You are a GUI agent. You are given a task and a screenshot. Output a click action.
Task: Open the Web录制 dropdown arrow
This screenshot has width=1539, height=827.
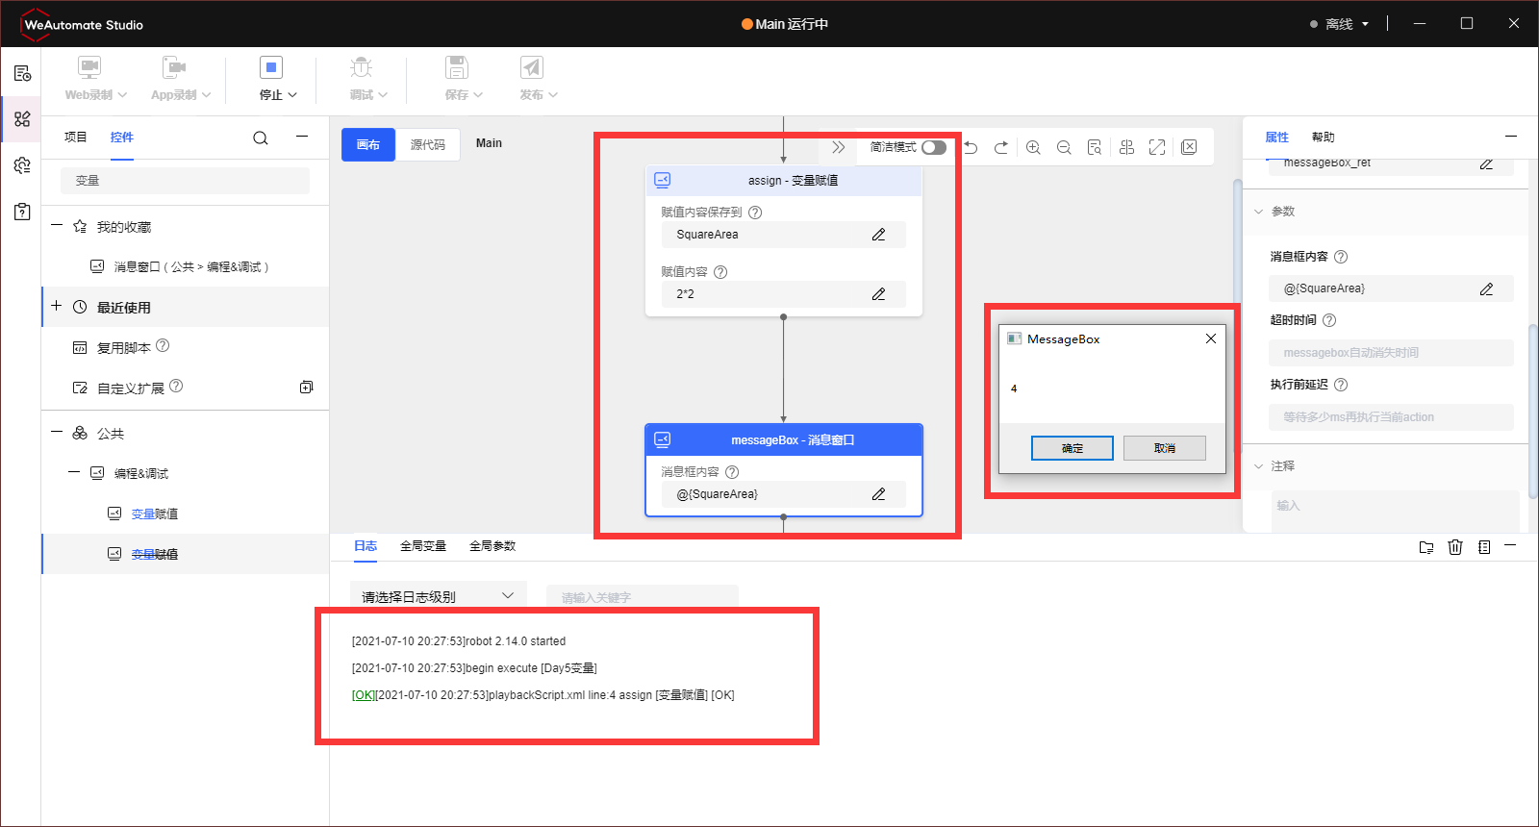(x=122, y=95)
